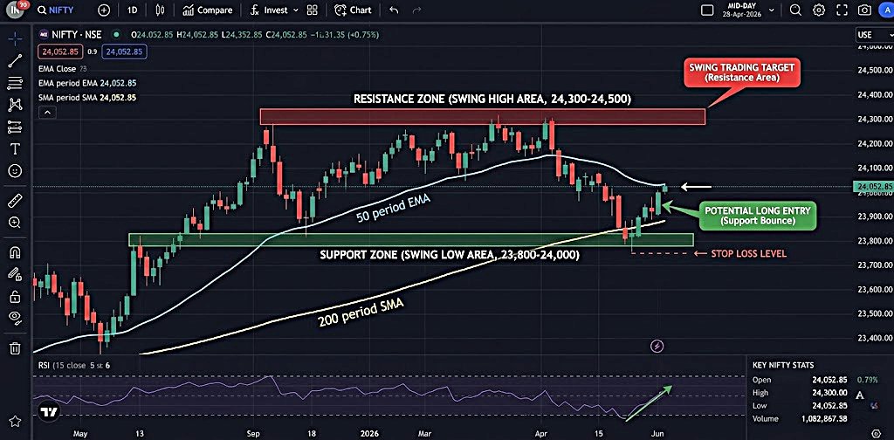894x440 pixels.
Task: Click the Chart alert button
Action: pyautogui.click(x=353, y=10)
